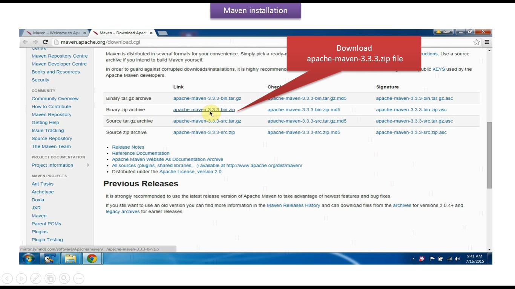Open apache-maven-3.3.3-bin.zip.md5 checksum link
515x289 pixels.
point(304,110)
